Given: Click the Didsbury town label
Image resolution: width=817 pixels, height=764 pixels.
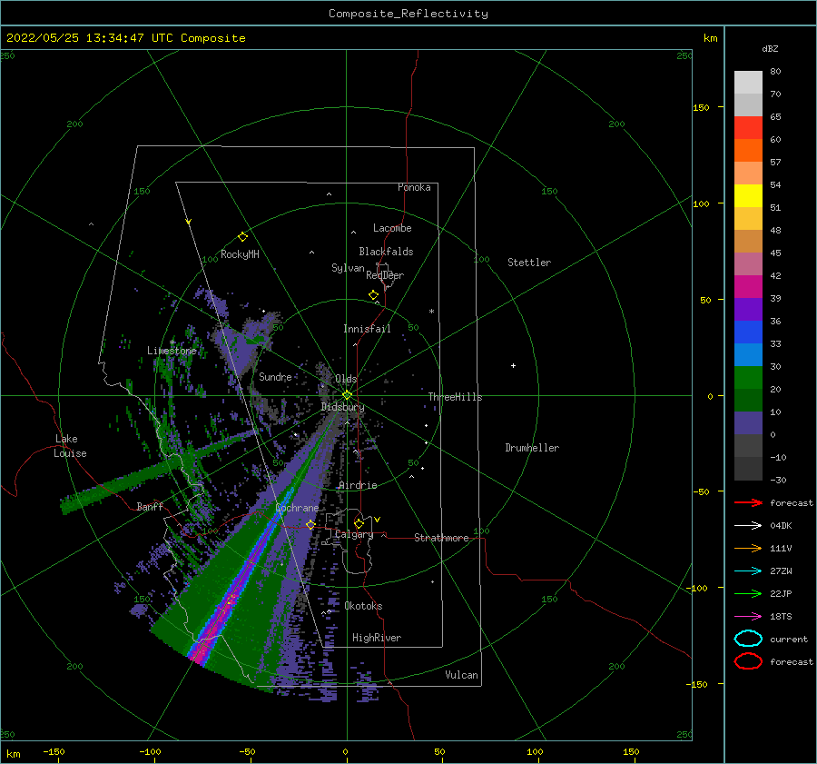Looking at the screenshot, I should pos(343,407).
